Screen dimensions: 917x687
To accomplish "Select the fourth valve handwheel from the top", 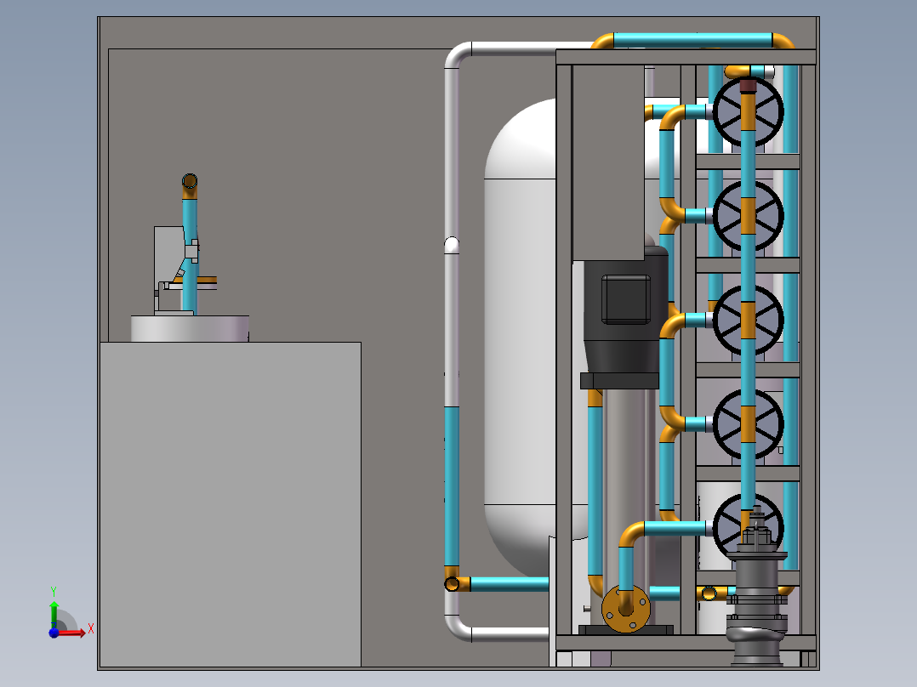I will 748,424.
